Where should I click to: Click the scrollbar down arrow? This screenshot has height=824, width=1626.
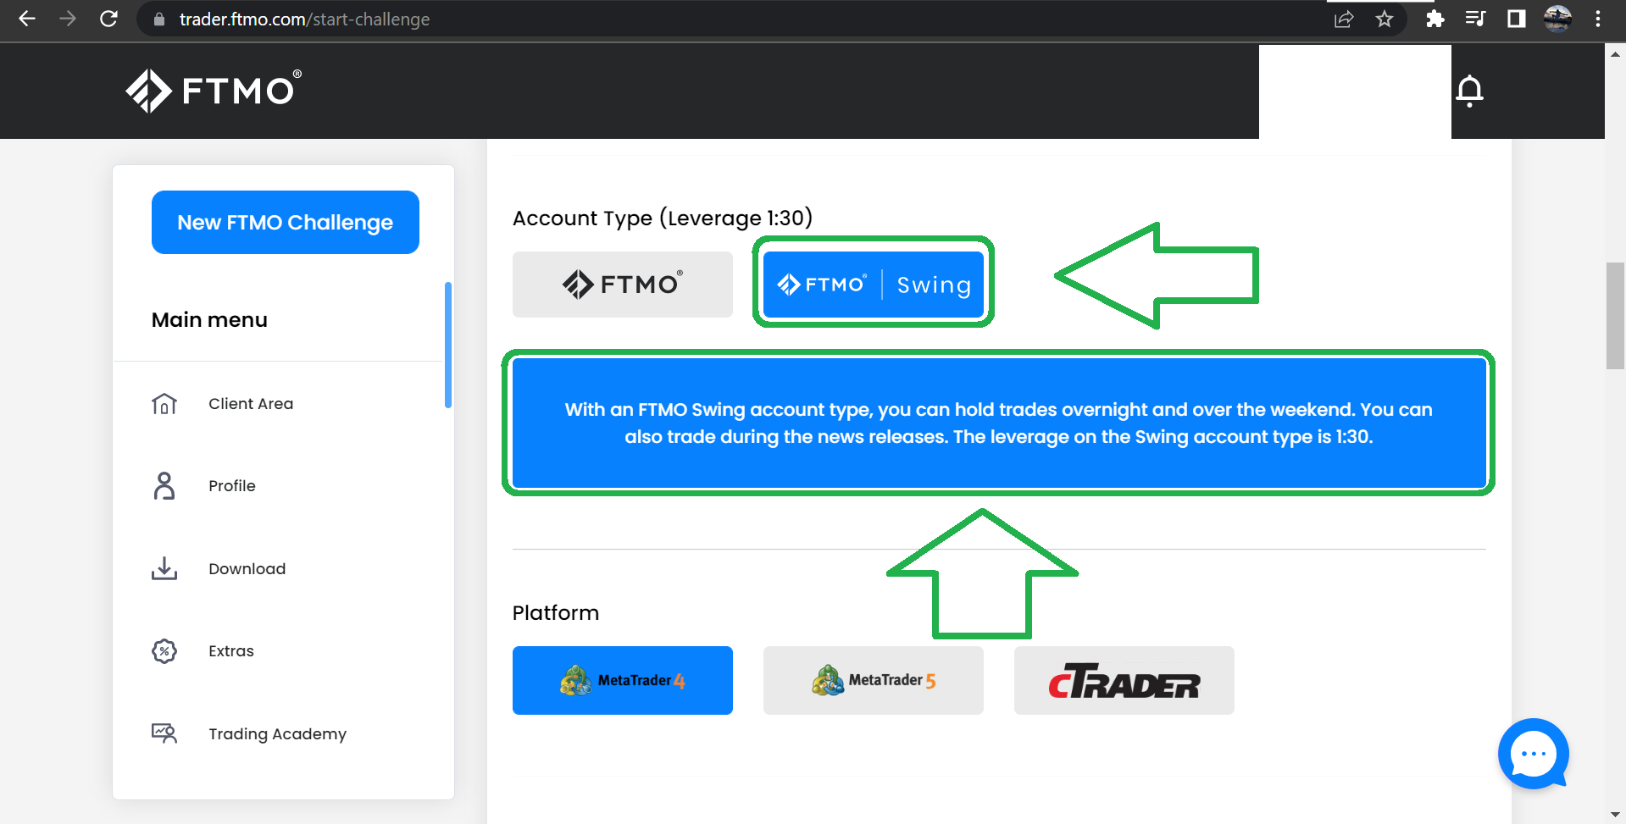click(x=1615, y=815)
